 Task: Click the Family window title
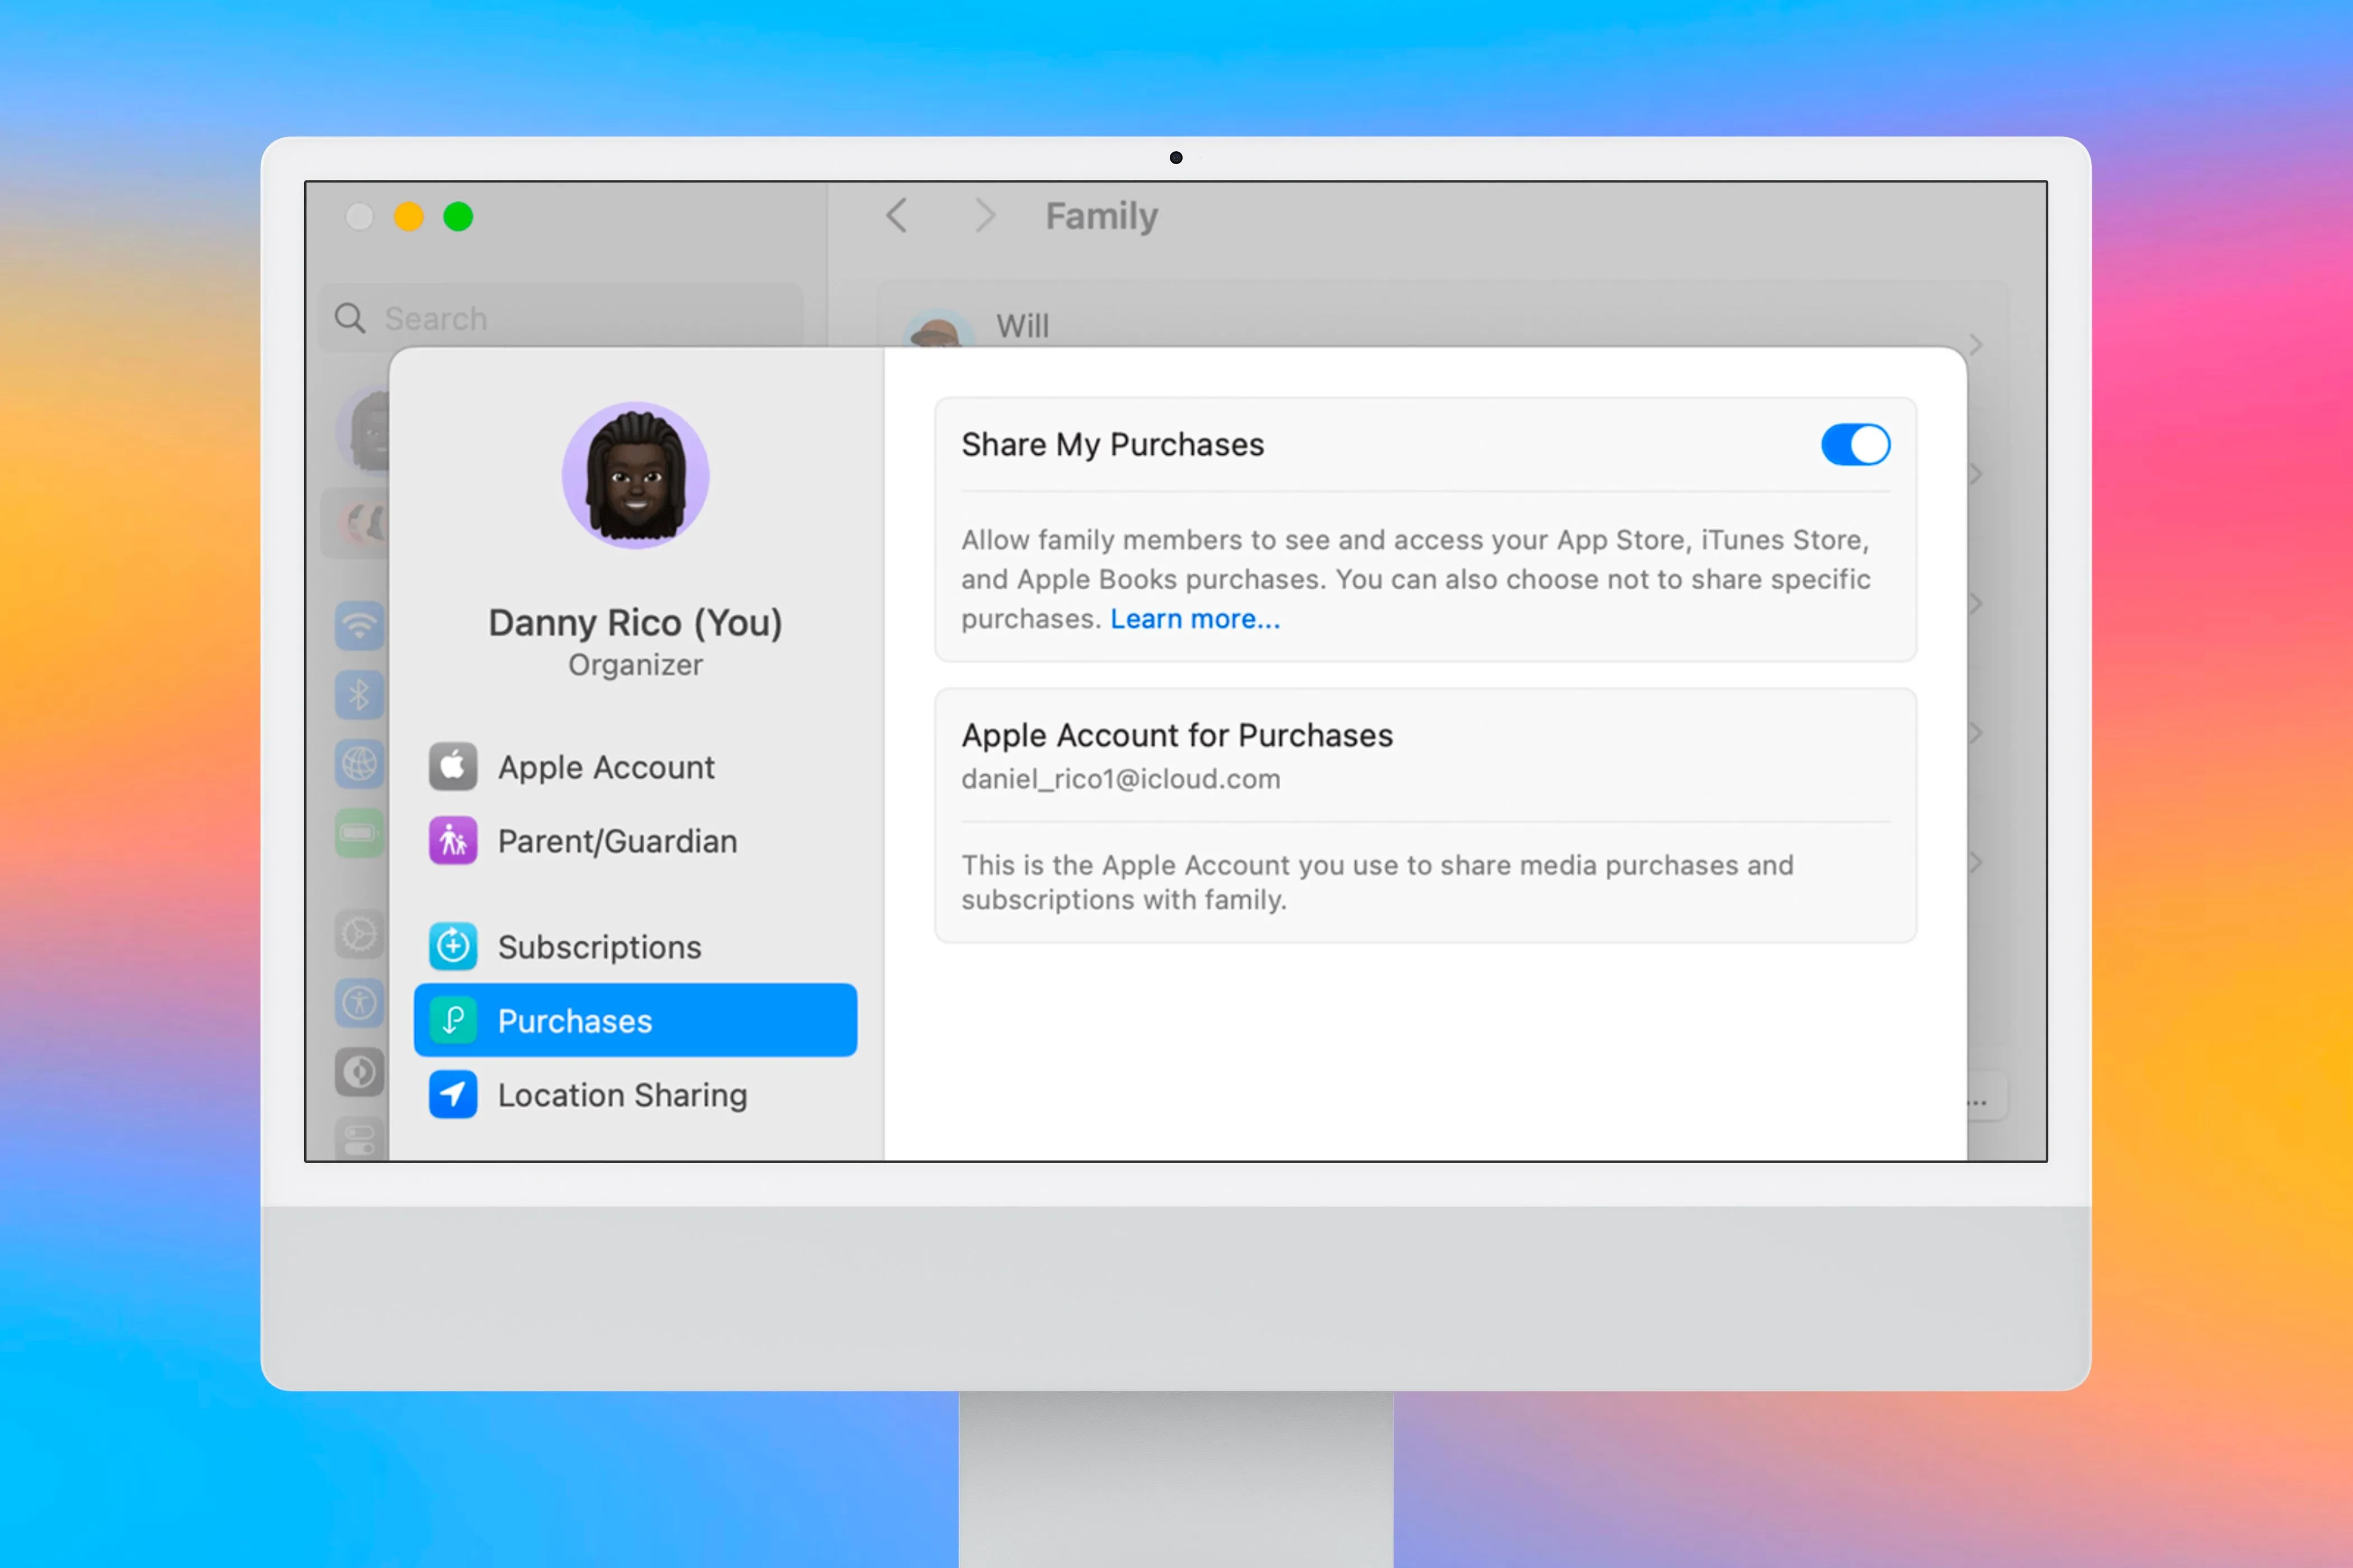[x=1101, y=217]
